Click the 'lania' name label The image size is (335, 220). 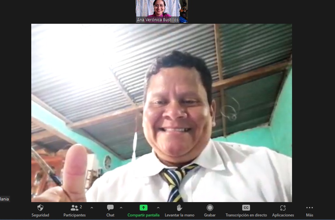(5, 199)
